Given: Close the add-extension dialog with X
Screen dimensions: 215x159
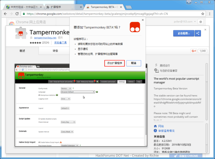Looking at the screenshot, I should (143, 20).
